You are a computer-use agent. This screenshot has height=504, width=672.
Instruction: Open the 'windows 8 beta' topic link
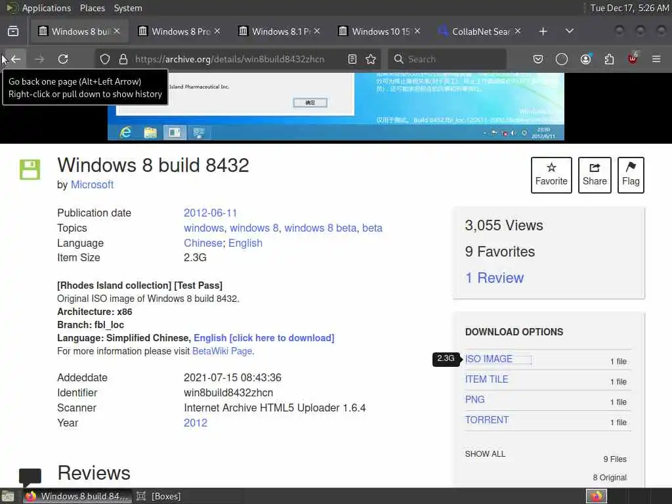click(320, 228)
